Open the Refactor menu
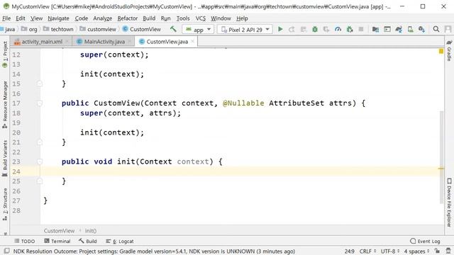Image resolution: width=454 pixels, height=255 pixels. [128, 18]
